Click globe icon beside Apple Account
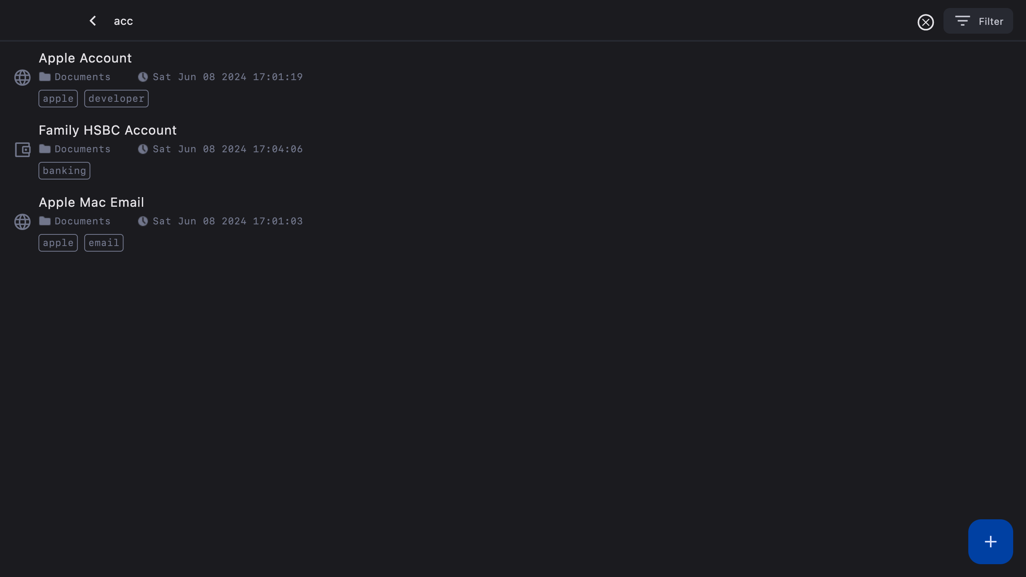 click(22, 77)
